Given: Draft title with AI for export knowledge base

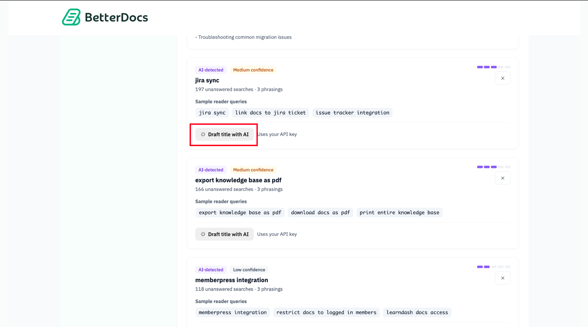Looking at the screenshot, I should point(225,234).
